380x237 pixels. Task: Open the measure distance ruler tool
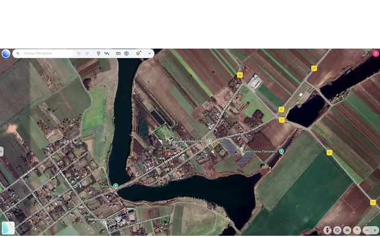(118, 53)
